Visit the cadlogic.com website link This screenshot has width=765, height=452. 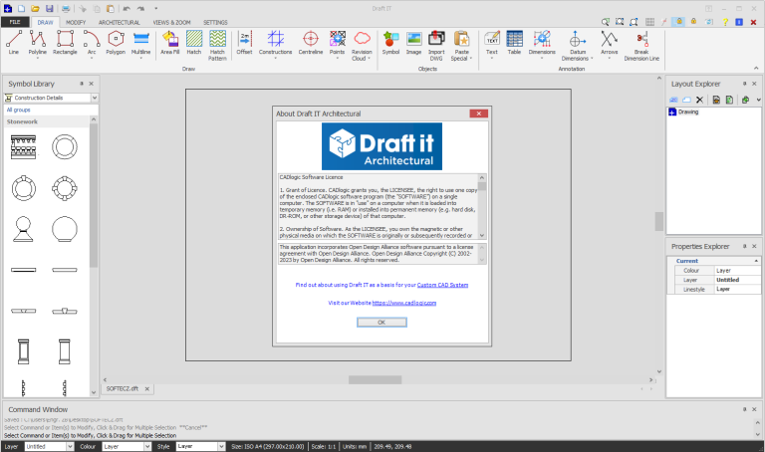[404, 303]
